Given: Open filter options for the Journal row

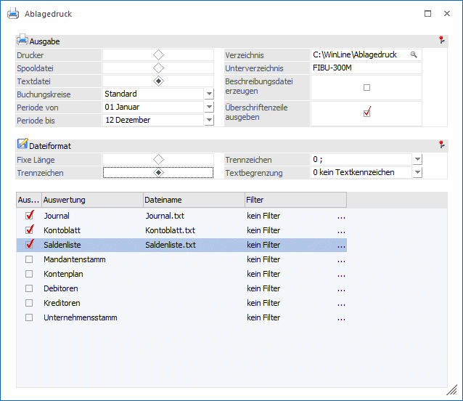Looking at the screenshot, I should pyautogui.click(x=341, y=216).
